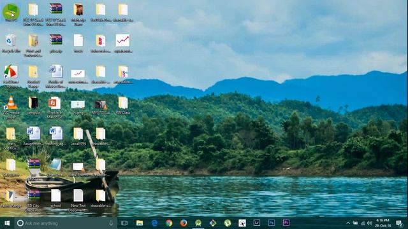
Task: Select the Assignmen... Word document
Action: tap(33, 136)
